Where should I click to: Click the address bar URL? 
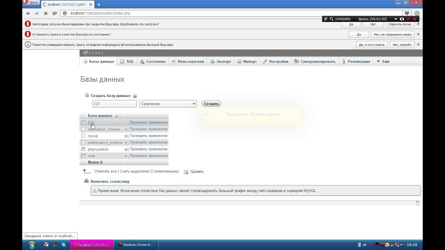coord(100,13)
